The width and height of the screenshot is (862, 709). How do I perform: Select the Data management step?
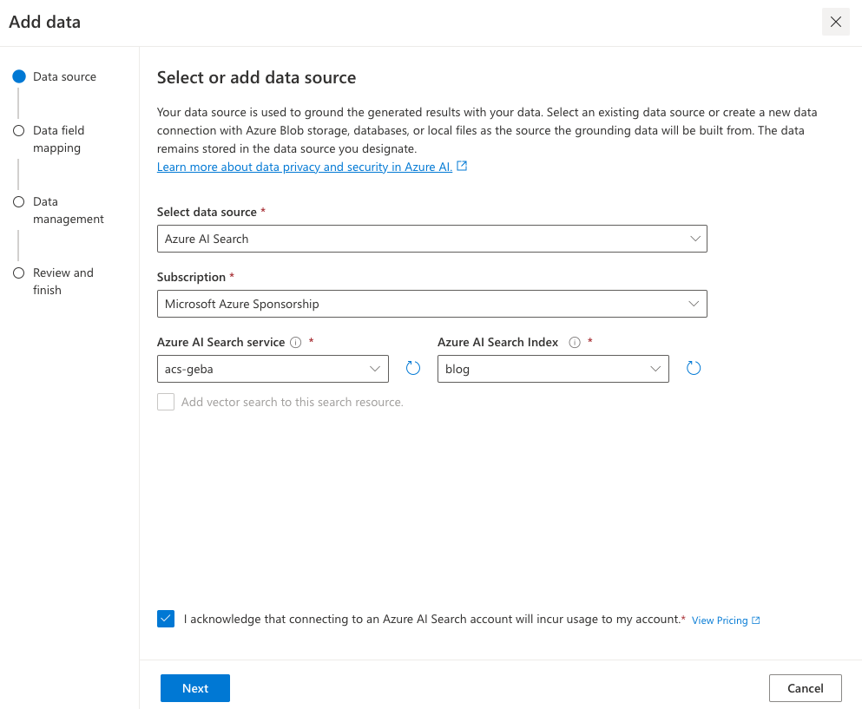(x=68, y=210)
